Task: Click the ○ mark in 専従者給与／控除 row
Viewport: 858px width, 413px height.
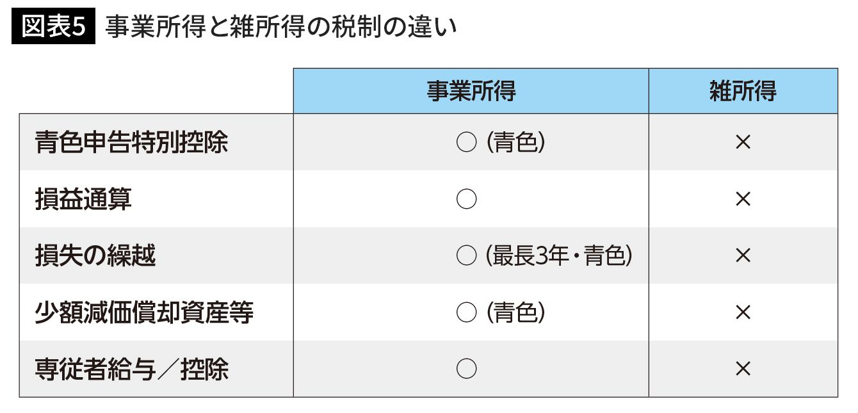Action: 466,369
